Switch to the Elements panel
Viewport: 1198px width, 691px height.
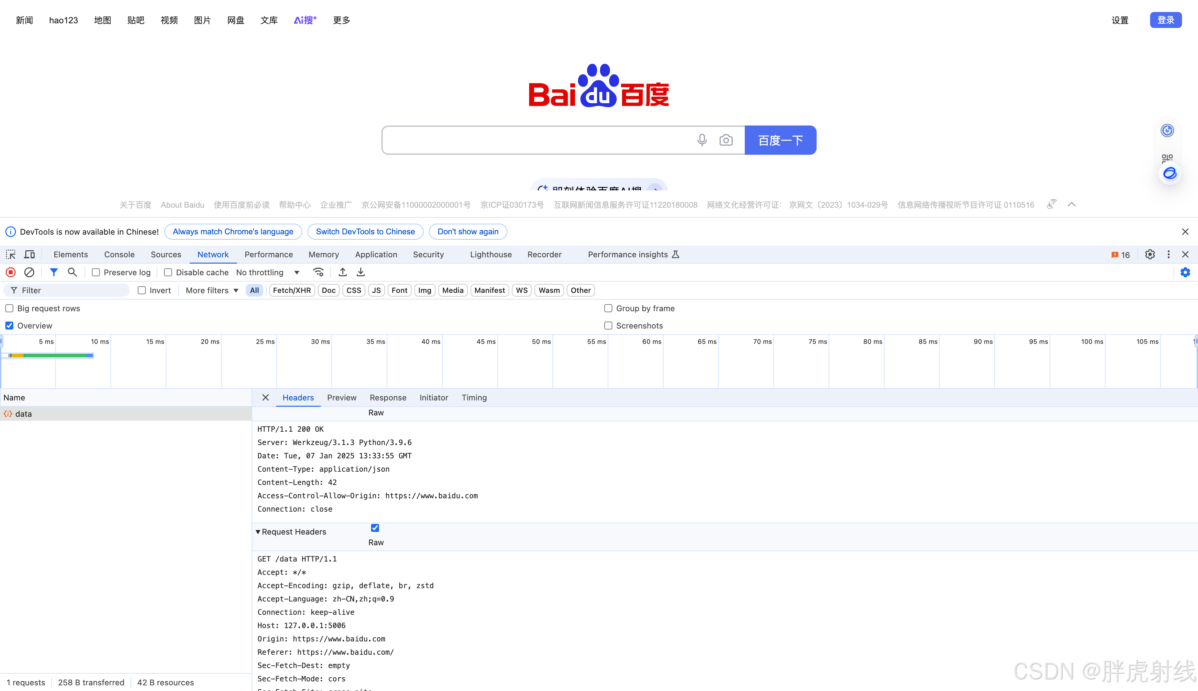[x=71, y=254]
